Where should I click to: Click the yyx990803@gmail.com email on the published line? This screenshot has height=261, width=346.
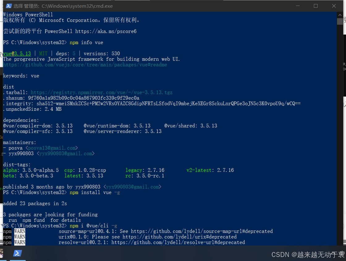133,187
